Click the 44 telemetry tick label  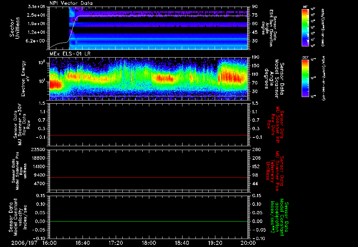click(x=255, y=184)
